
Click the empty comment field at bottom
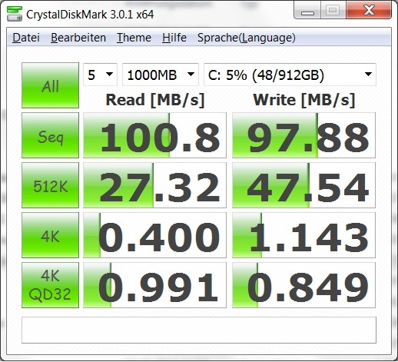tap(199, 330)
